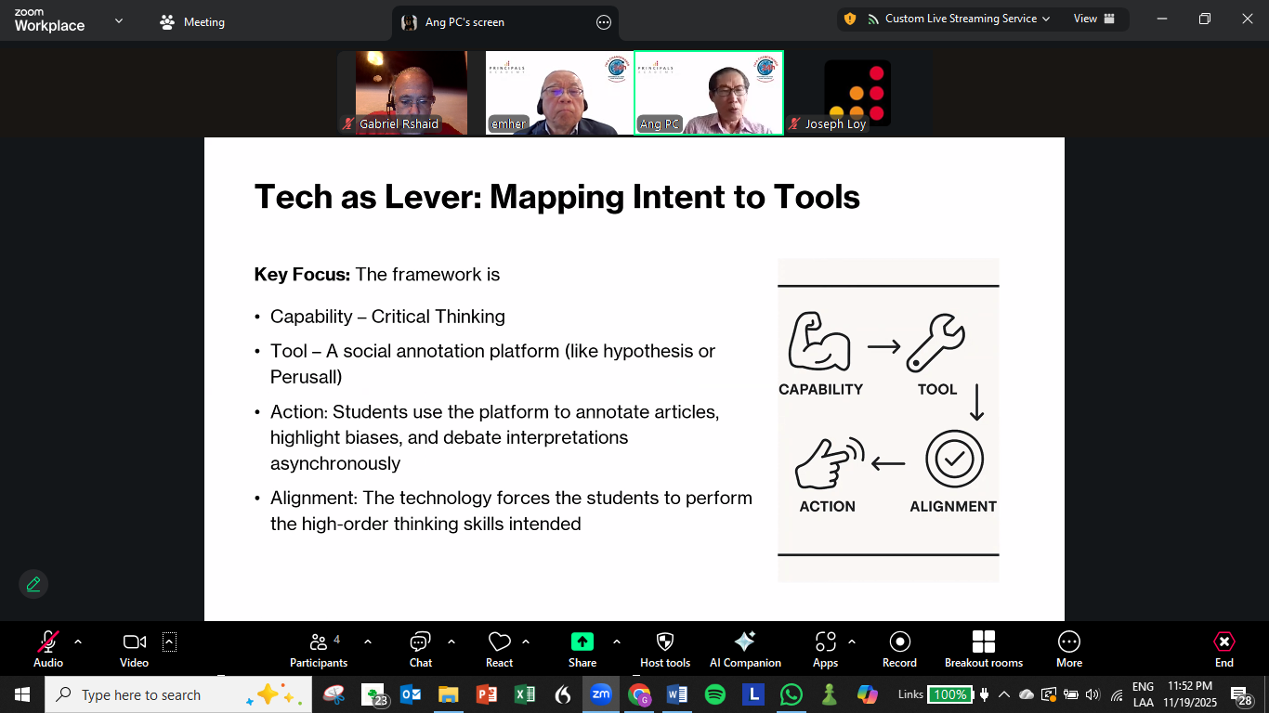The width and height of the screenshot is (1269, 713).
Task: Select Joseph Loy's participant thumbnail
Action: pyautogui.click(x=857, y=94)
